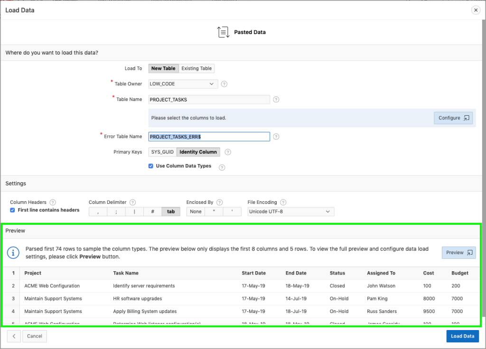The width and height of the screenshot is (486, 349).
Task: Click the Table Name input field
Action: click(x=209, y=99)
